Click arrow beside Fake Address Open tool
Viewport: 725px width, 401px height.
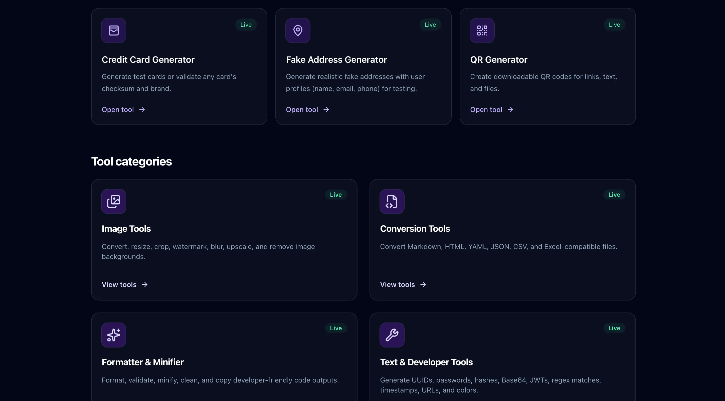pos(326,109)
